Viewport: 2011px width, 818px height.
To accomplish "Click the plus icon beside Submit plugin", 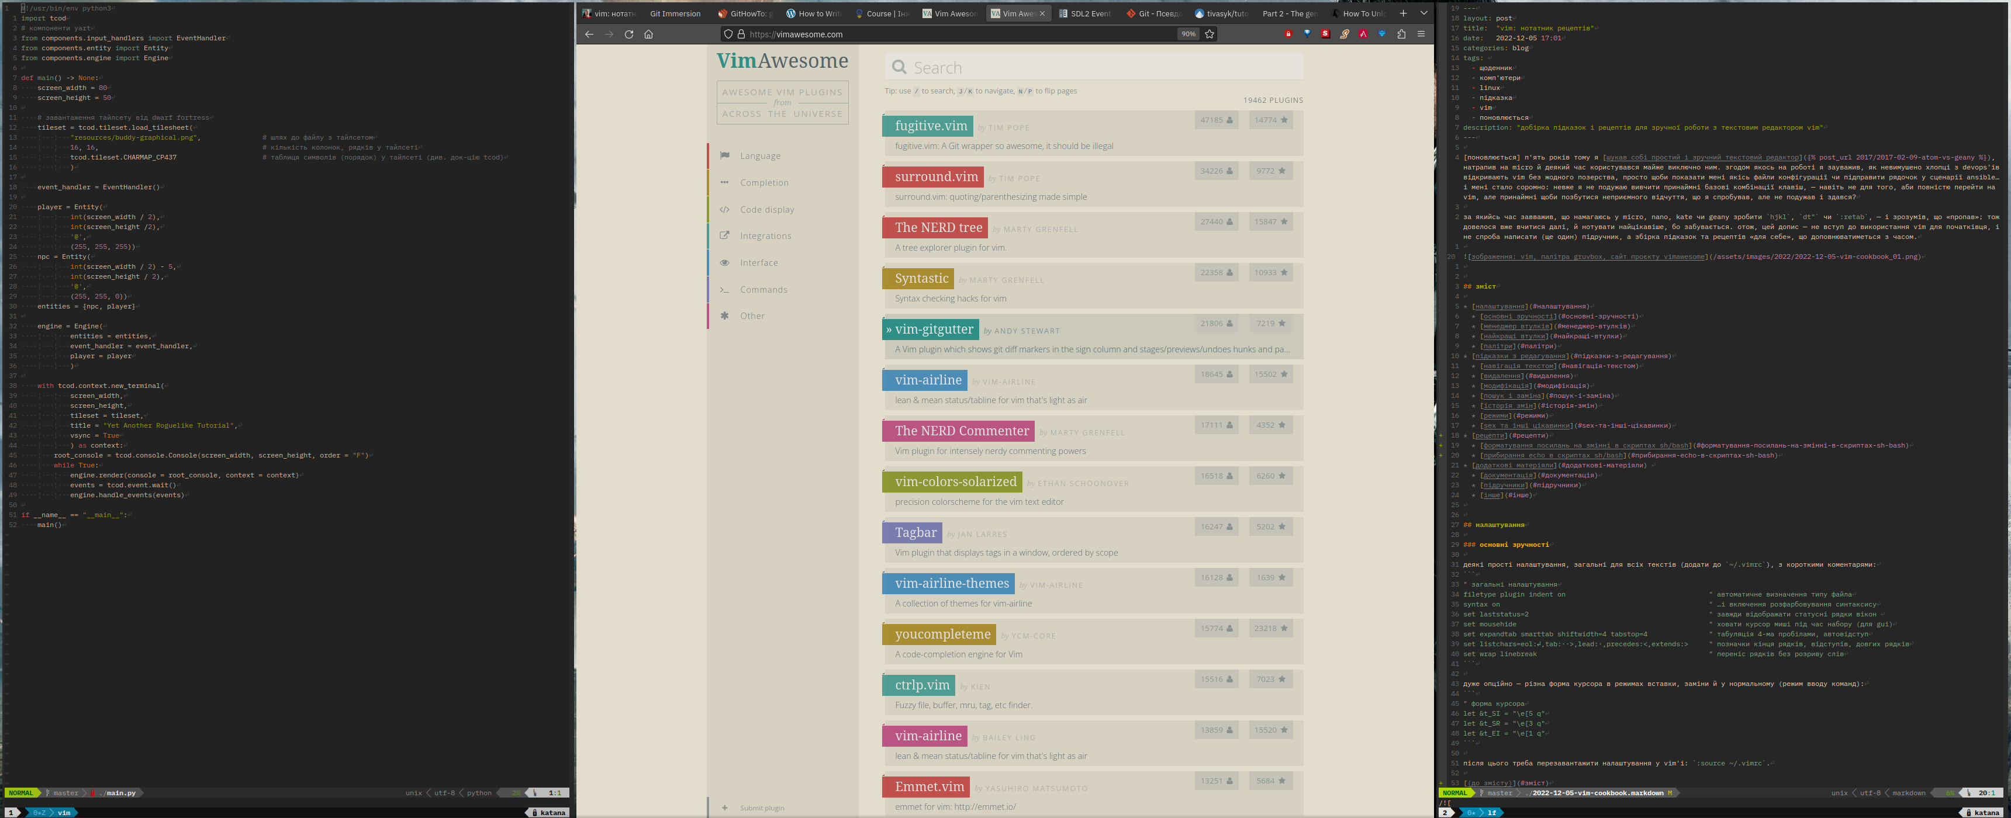I will coord(724,808).
